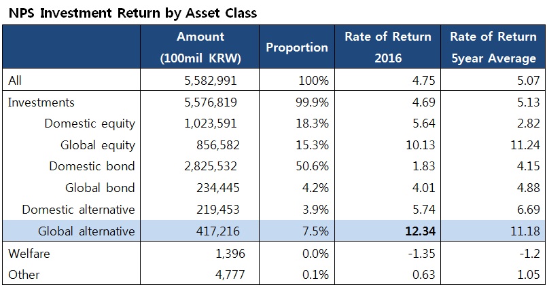Click the 'Welfare' row label
547x287 pixels.
[29, 253]
